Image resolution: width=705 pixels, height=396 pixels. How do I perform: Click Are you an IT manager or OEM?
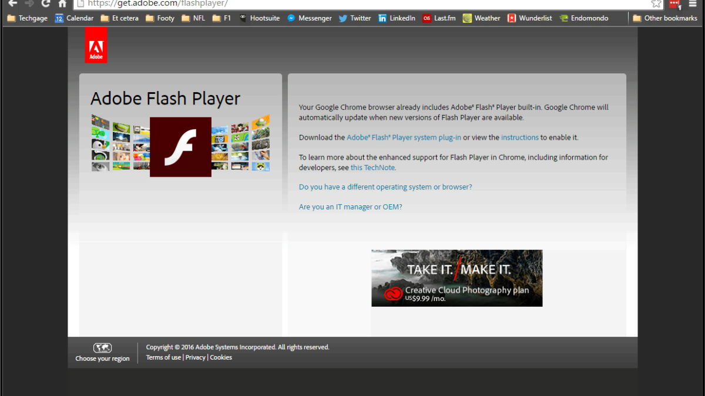(x=351, y=207)
